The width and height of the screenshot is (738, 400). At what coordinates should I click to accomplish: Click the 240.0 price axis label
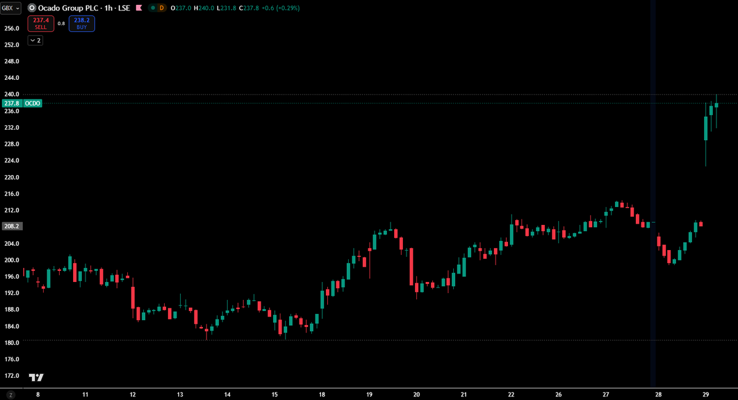pos(12,95)
